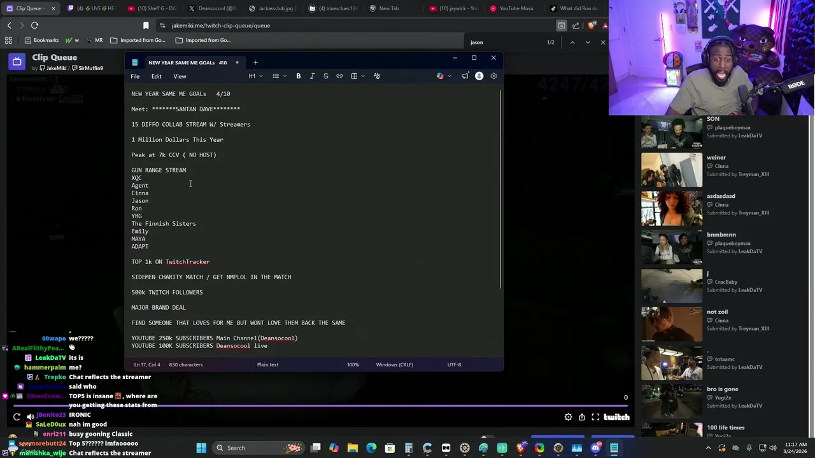Click the Notepad feedback megaphone icon
Screen dimensions: 815x458
tap(465, 76)
